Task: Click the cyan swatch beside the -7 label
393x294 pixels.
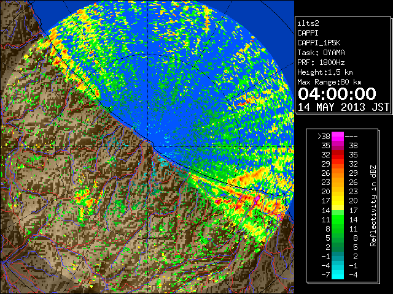Action: pos(338,274)
